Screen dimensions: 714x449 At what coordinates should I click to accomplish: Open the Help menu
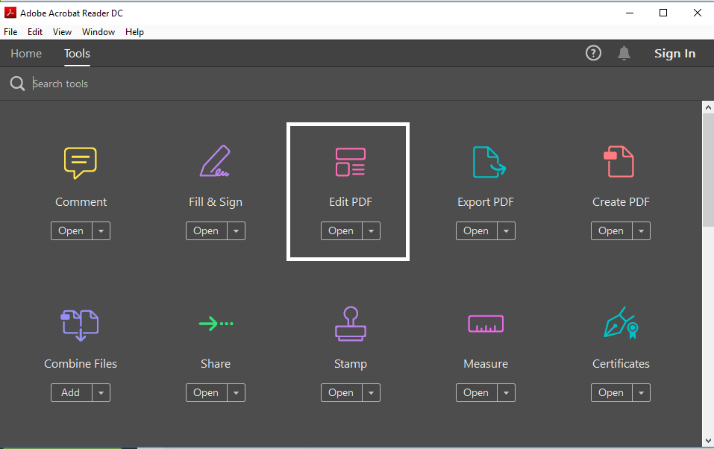pos(135,32)
